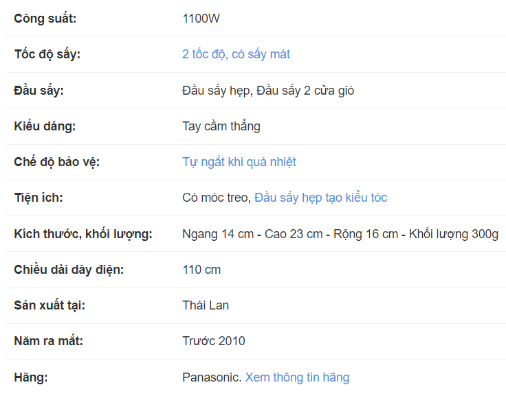Screen dimensions: 506x398
Task: Click the 'Kích thước, khối lượng:' label
Action: (83, 234)
